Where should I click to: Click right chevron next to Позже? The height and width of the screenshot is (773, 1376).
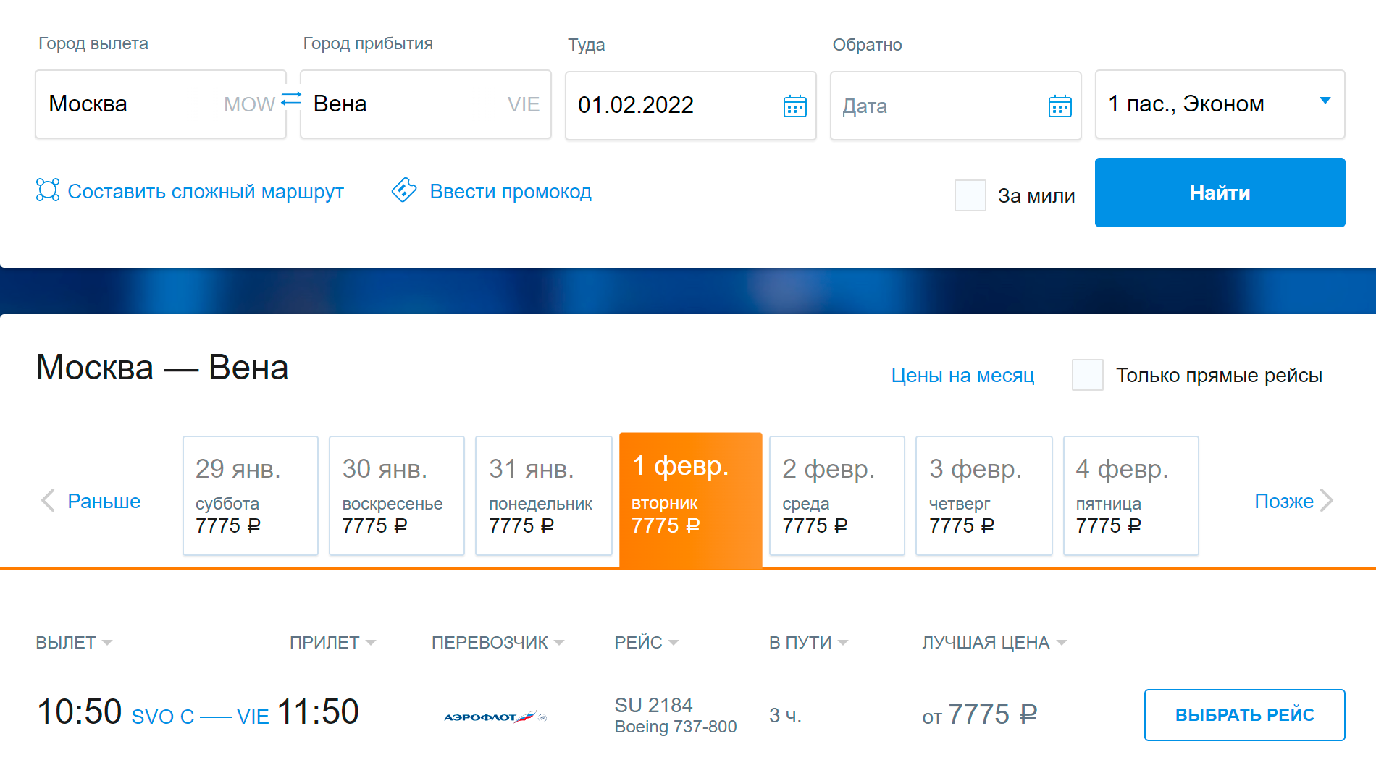[1327, 500]
